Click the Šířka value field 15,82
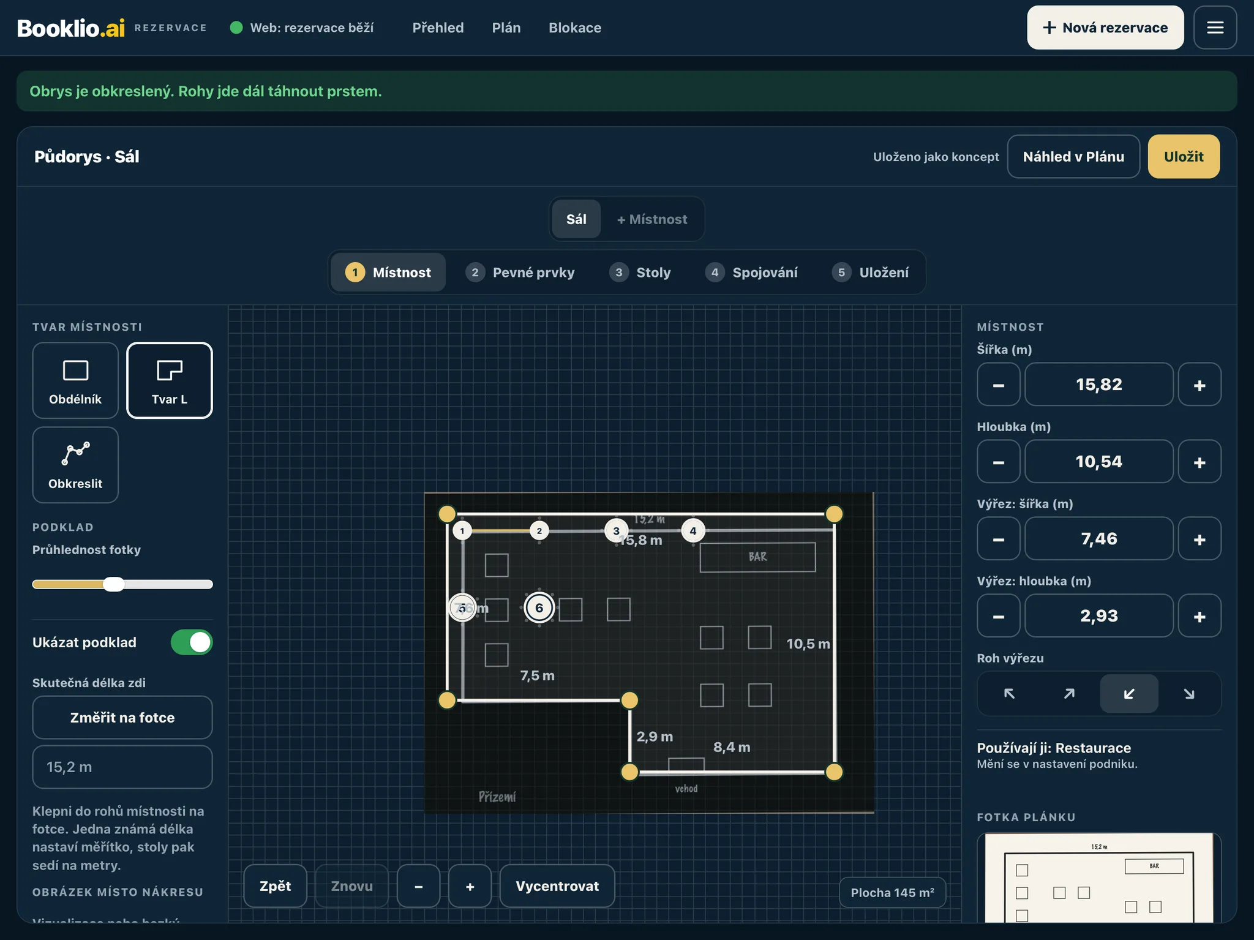This screenshot has height=940, width=1254. click(1099, 385)
